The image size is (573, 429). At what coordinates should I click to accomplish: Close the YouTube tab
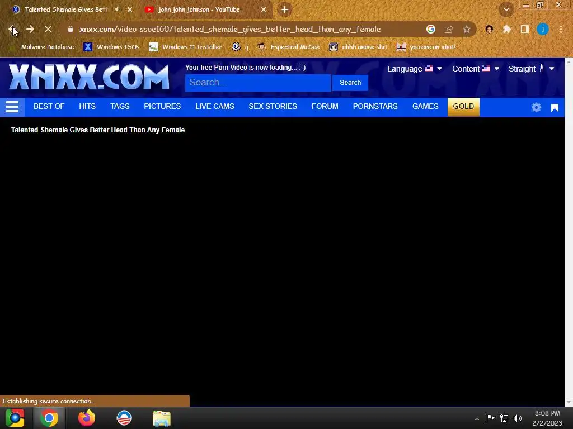click(x=264, y=9)
